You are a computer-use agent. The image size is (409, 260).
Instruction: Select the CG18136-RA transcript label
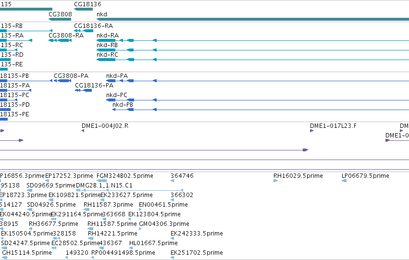tap(93, 26)
